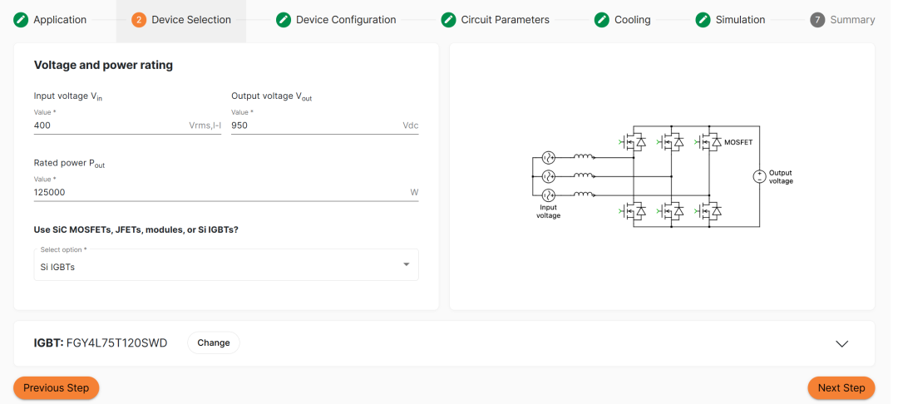The width and height of the screenshot is (898, 404).
Task: Click the Circuit Parameters pencil icon
Action: point(448,20)
